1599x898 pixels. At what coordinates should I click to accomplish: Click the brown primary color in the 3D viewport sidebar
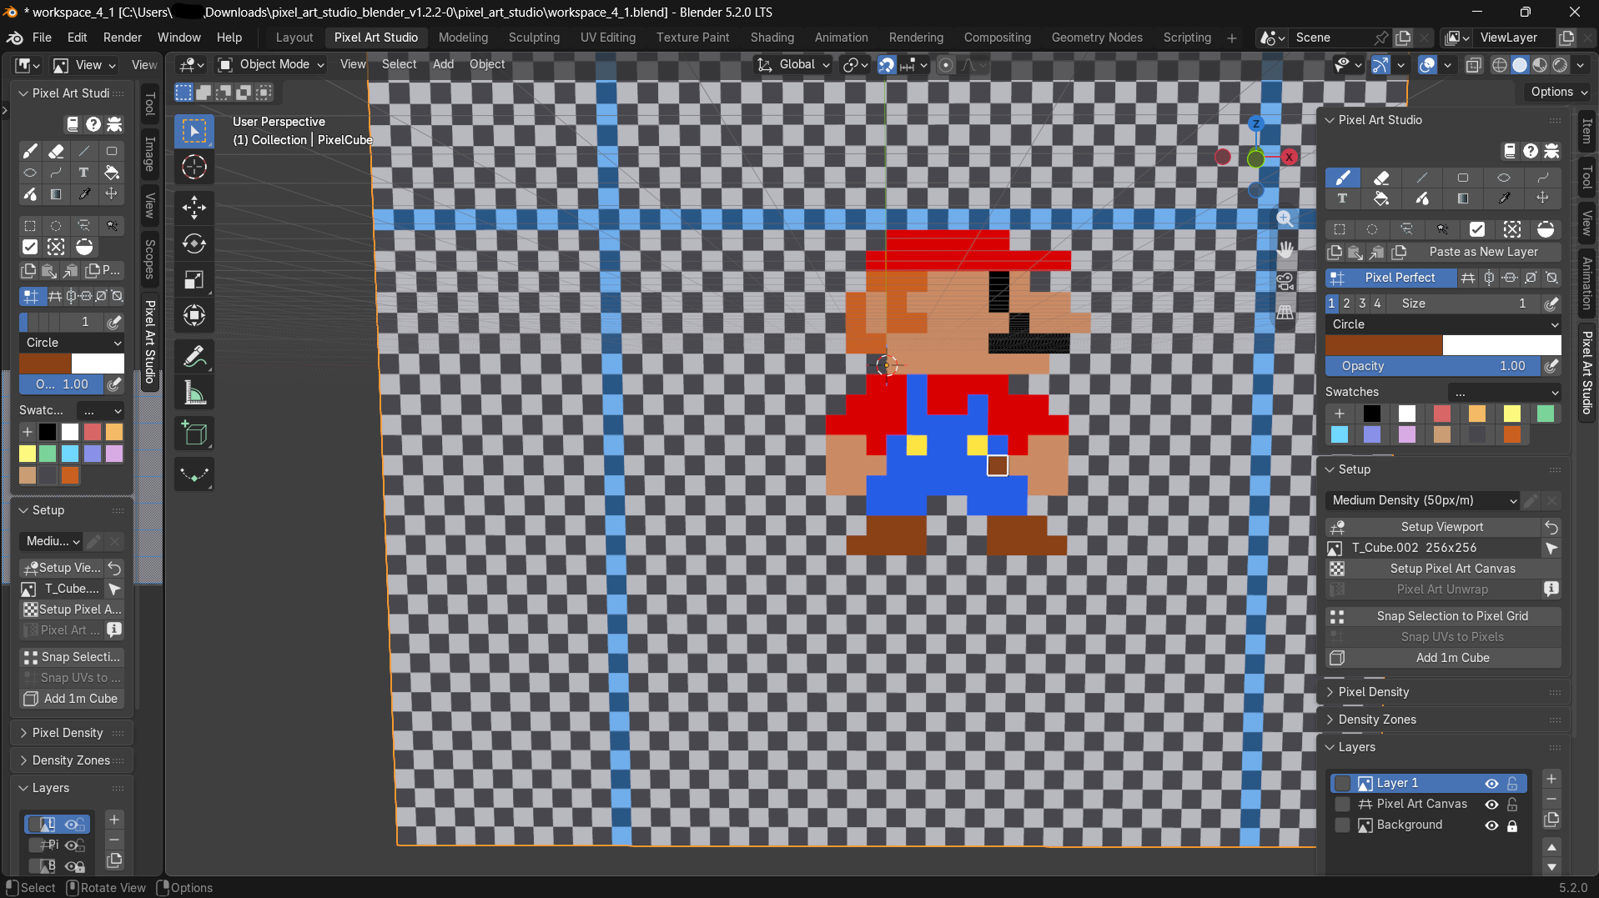pyautogui.click(x=1384, y=345)
